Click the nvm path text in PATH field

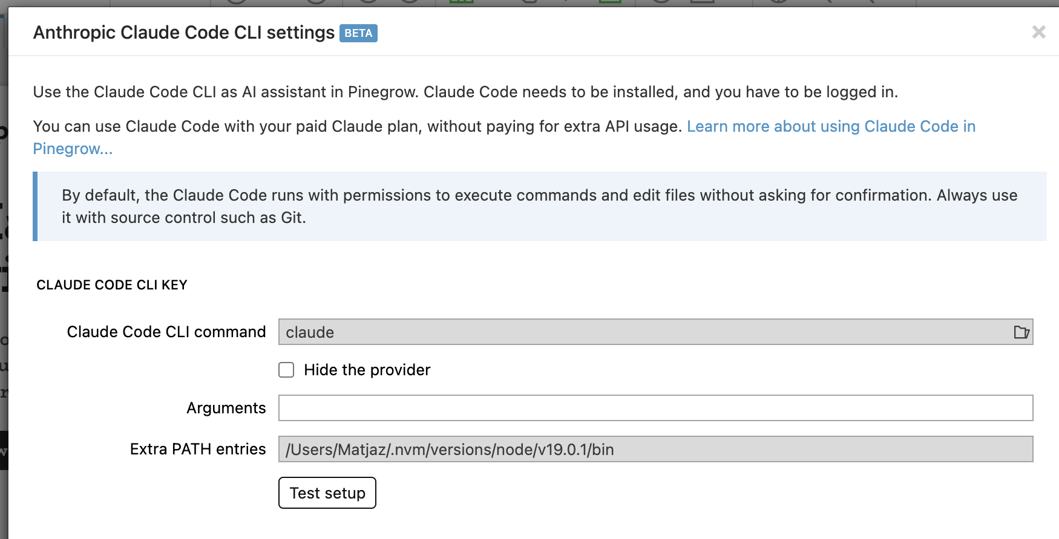click(x=450, y=450)
